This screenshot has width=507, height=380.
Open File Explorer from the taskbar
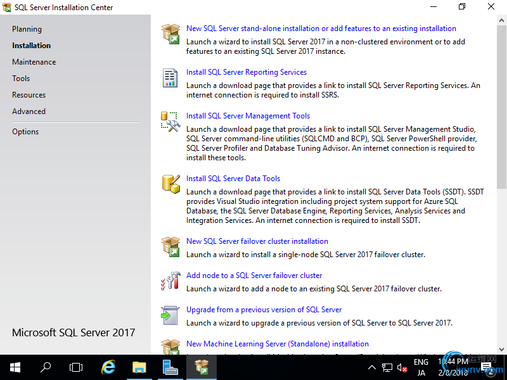click(x=139, y=367)
